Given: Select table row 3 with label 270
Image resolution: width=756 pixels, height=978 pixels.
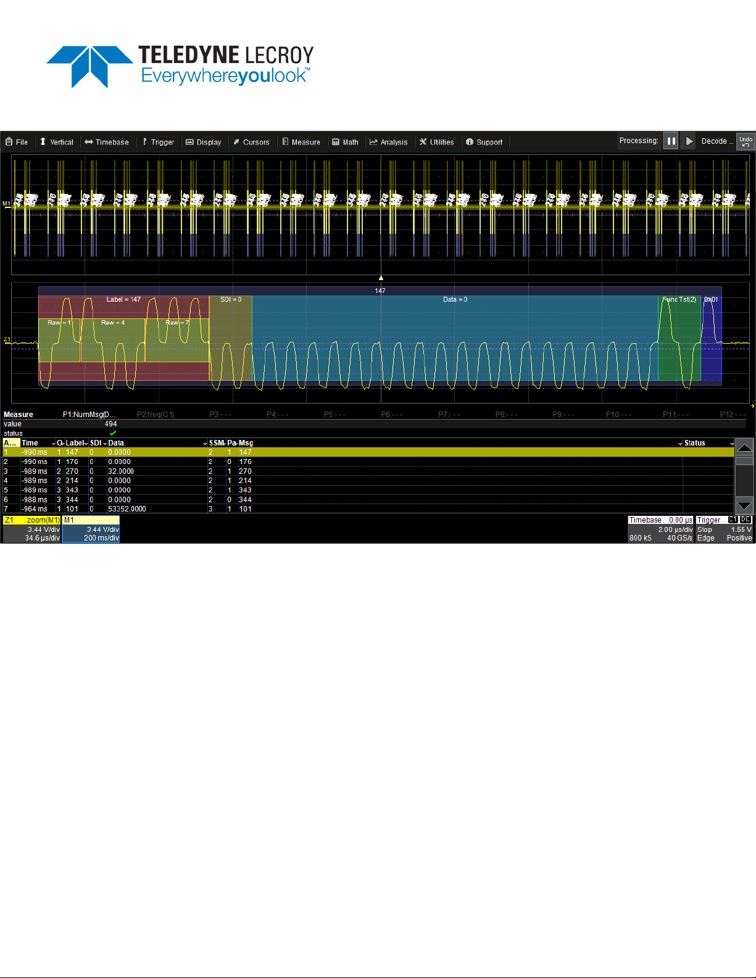Looking at the screenshot, I should pos(368,471).
